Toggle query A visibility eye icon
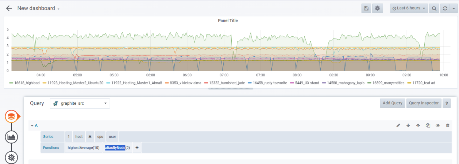The image size is (459, 164). coord(438,125)
